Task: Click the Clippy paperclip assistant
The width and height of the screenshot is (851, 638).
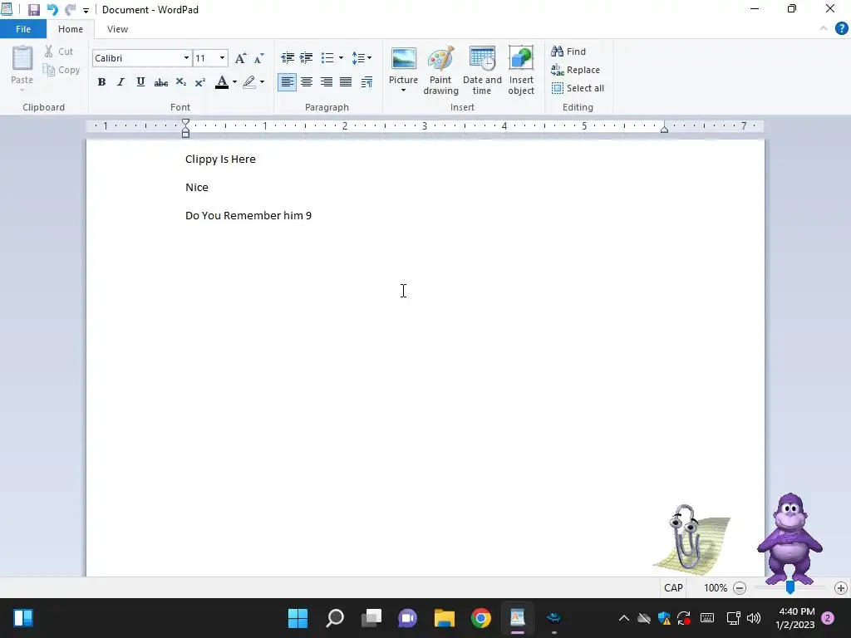Action: [691, 538]
